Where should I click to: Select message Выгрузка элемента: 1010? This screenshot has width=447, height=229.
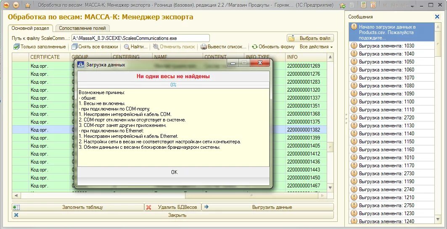click(x=391, y=157)
